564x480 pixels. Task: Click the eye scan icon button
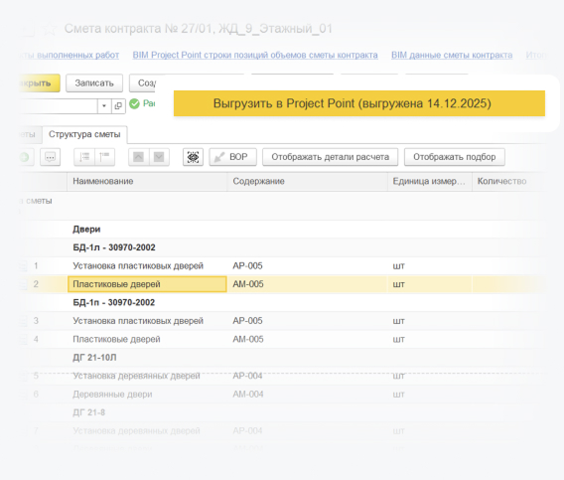click(x=193, y=157)
